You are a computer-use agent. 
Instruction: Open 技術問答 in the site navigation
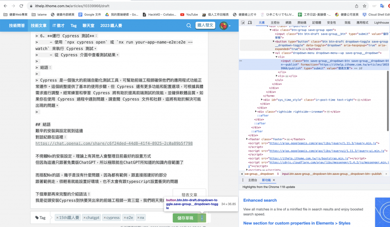(x=17, y=26)
